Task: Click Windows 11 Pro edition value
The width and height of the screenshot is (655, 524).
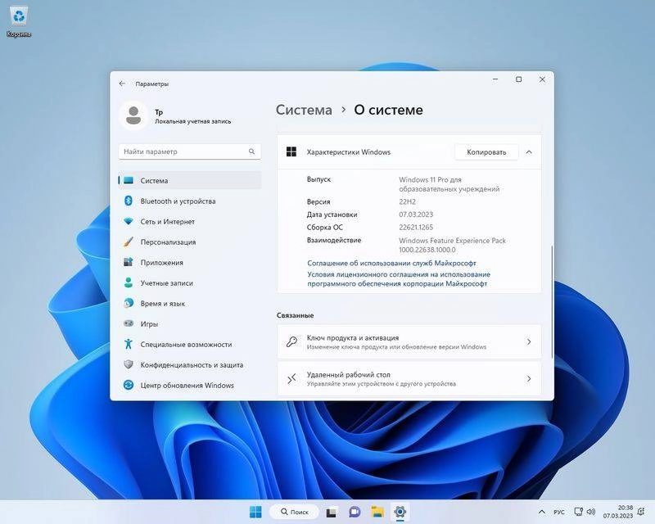Action: click(x=449, y=184)
